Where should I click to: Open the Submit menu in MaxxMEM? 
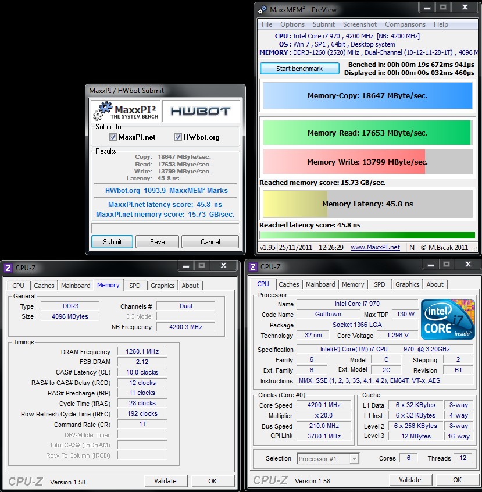323,24
